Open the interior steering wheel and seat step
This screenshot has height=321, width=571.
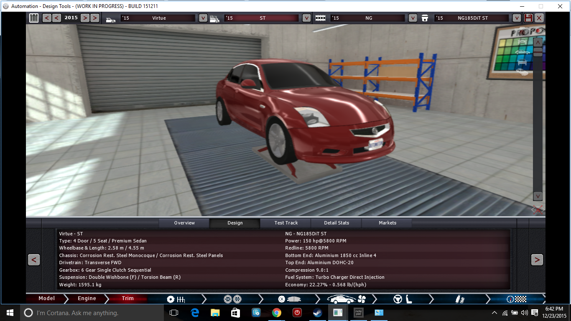click(x=403, y=299)
